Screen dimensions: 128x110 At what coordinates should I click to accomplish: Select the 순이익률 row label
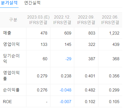click(x=11, y=90)
